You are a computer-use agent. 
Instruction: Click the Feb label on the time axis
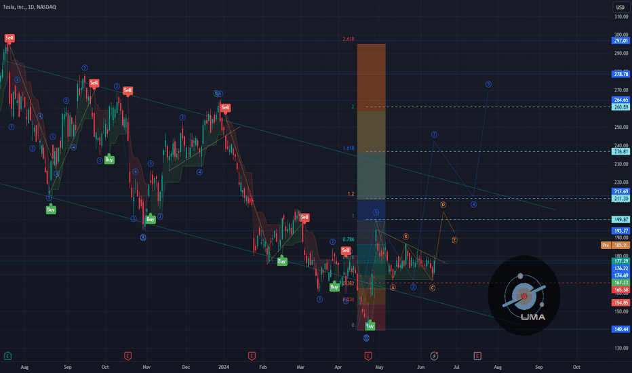point(263,367)
